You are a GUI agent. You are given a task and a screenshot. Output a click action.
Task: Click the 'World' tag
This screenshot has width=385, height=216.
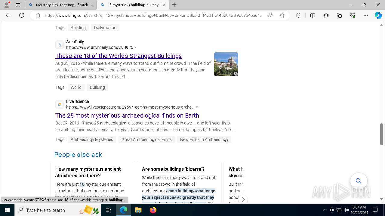point(76,87)
